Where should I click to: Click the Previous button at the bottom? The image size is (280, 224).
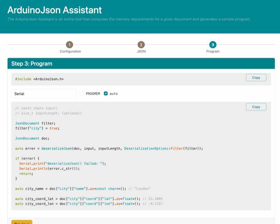point(21,222)
